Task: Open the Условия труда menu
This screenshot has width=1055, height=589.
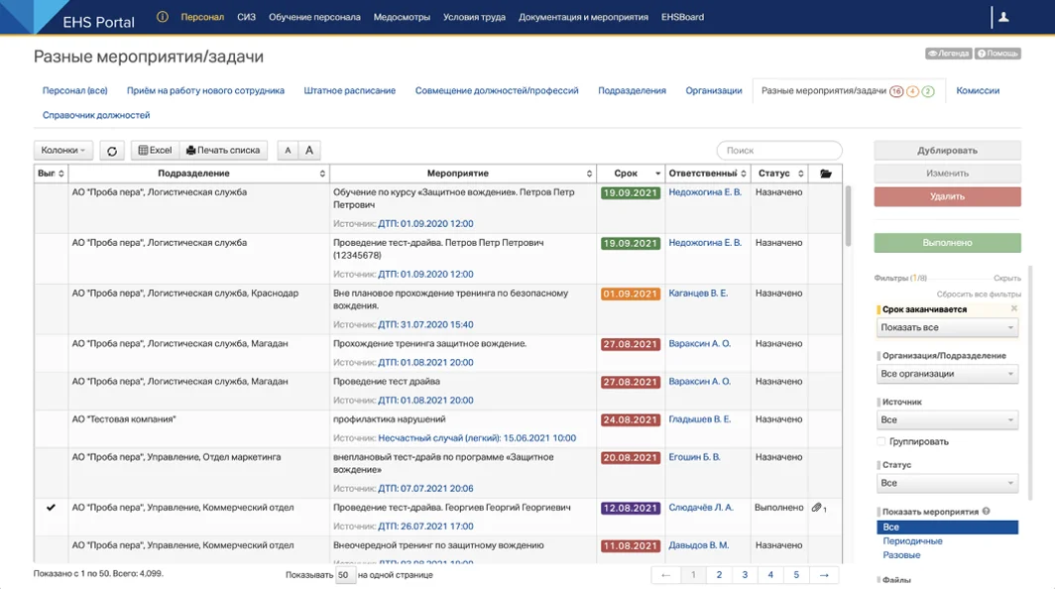Action: [474, 17]
